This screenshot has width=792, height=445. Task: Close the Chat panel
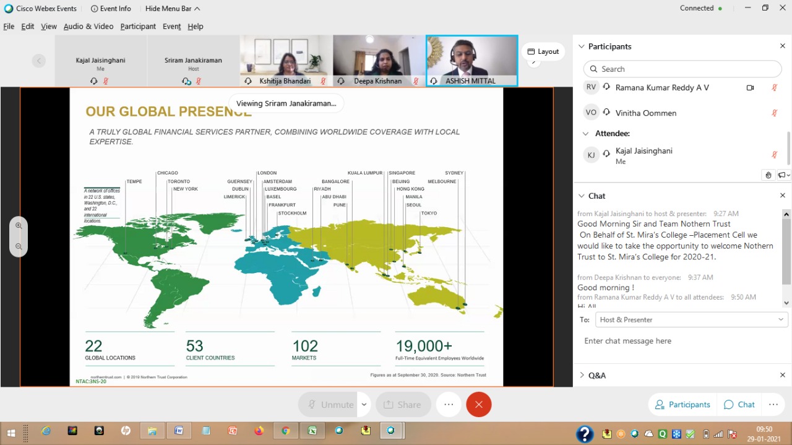[x=782, y=196]
